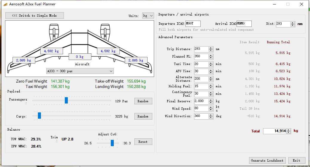The width and height of the screenshot is (310, 167).
Task: Adjust the APU Time spinner
Action: pos(211,71)
